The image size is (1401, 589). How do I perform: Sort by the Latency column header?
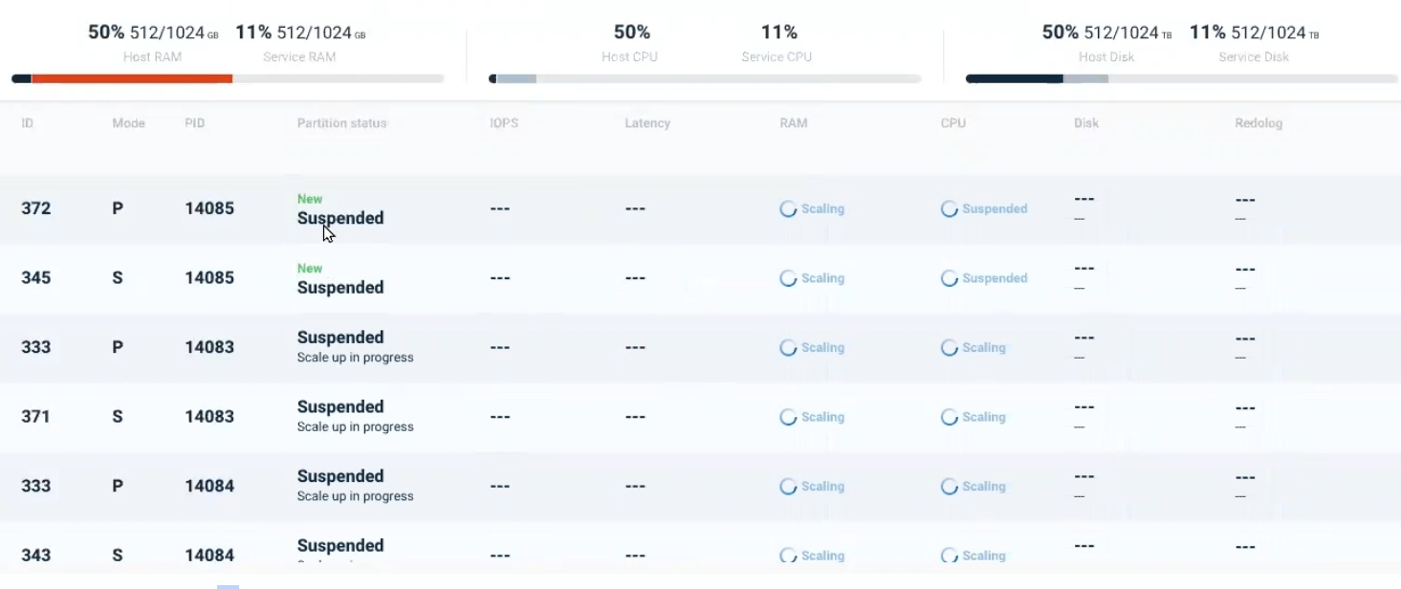click(647, 123)
